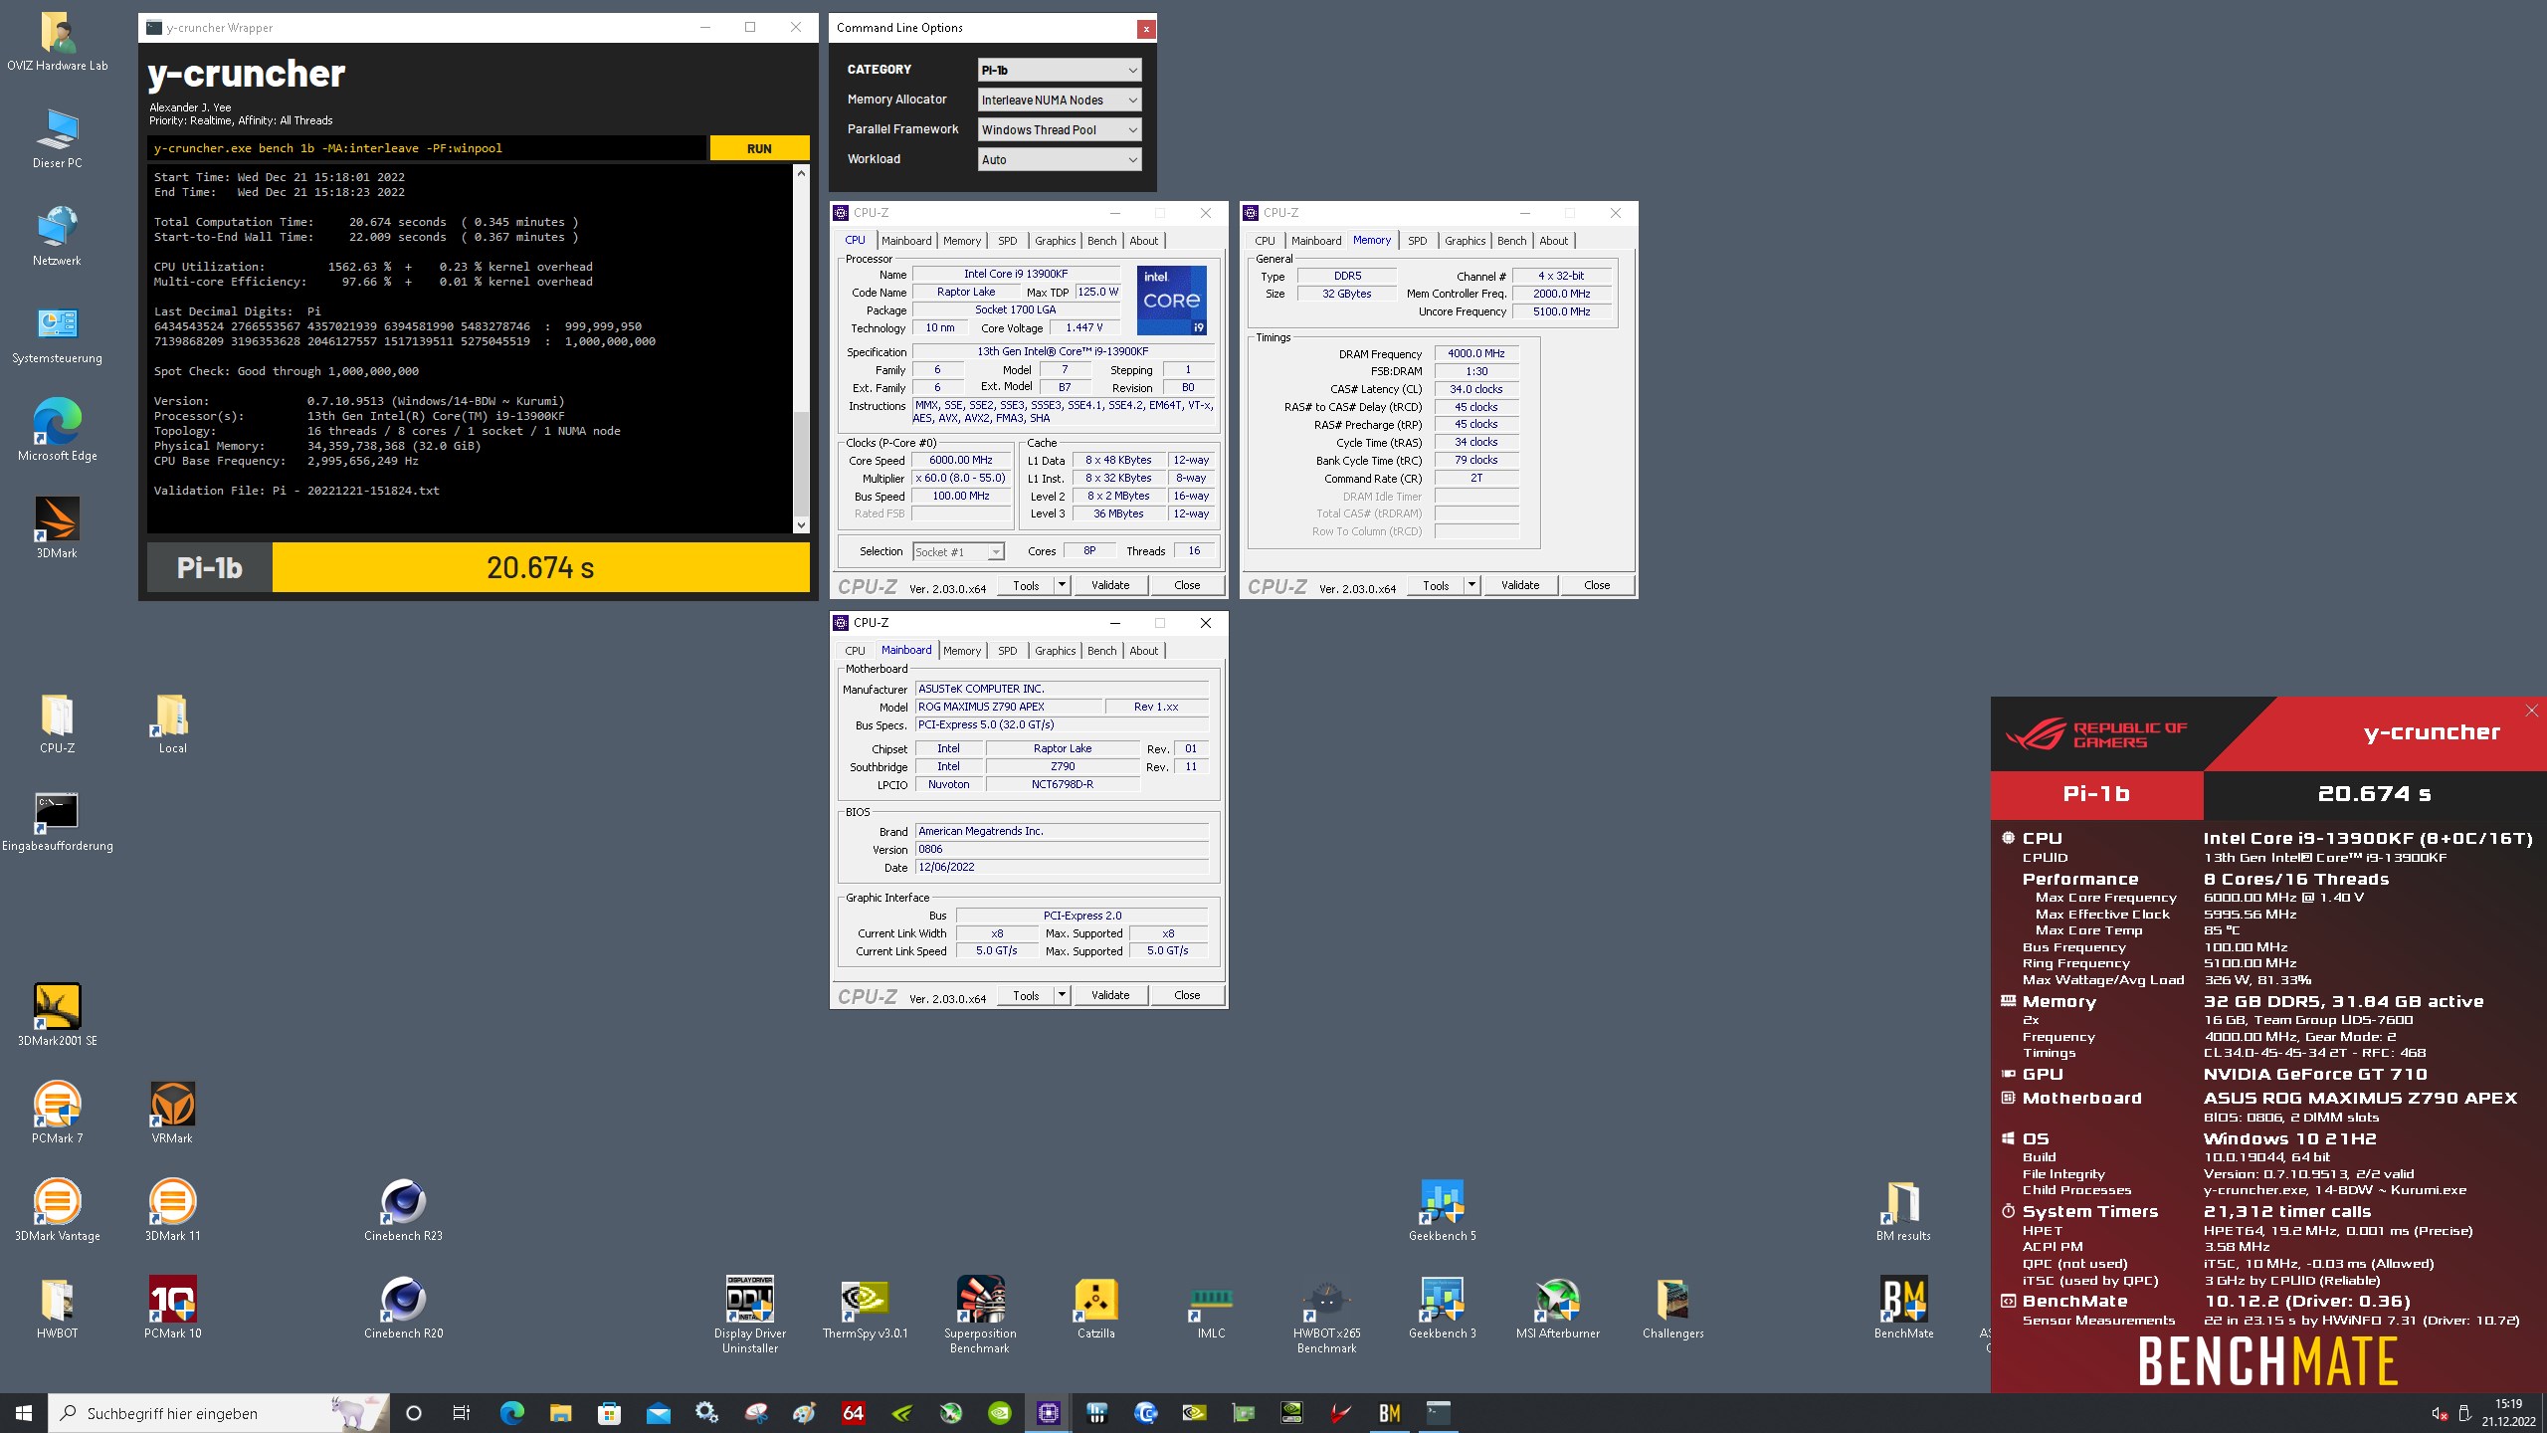The image size is (2547, 1433).
Task: Select the BenchMate desktop icon
Action: click(x=1903, y=1308)
